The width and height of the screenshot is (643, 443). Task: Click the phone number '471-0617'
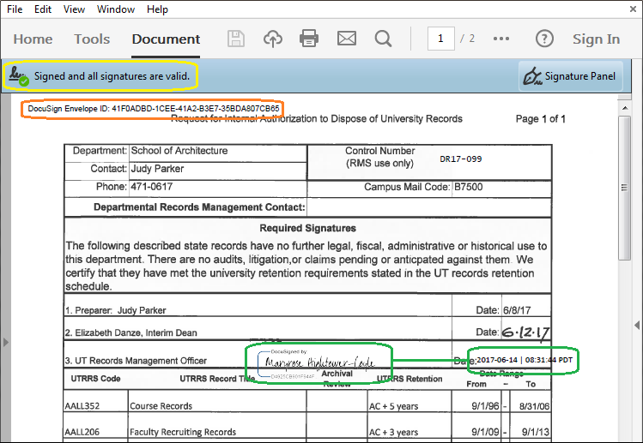[152, 187]
